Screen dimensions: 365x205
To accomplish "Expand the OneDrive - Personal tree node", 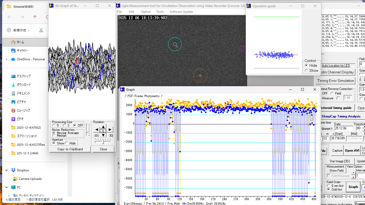I will pyautogui.click(x=7, y=59).
